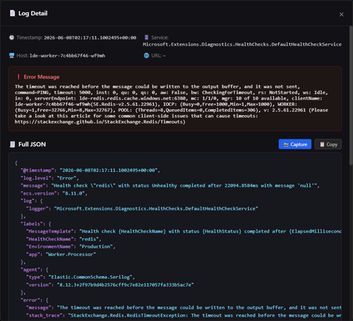The width and height of the screenshot is (353, 321).
Task: Click the blue Capture button
Action: pos(295,144)
